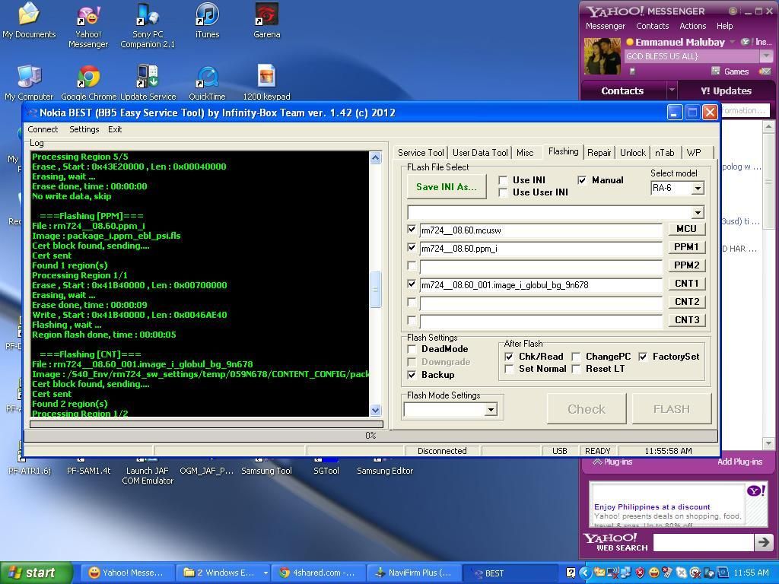The image size is (779, 584).
Task: Click the Save INI As button
Action: (446, 187)
